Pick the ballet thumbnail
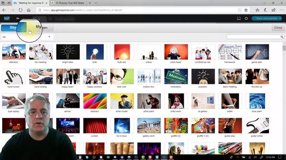The image size is (286, 160). (230, 101)
